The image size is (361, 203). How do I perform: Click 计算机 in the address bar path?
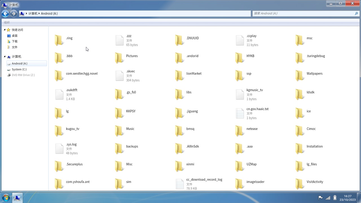[33, 14]
